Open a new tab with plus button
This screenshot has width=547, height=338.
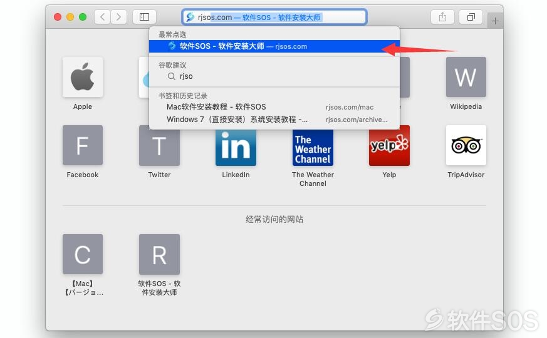tap(495, 21)
